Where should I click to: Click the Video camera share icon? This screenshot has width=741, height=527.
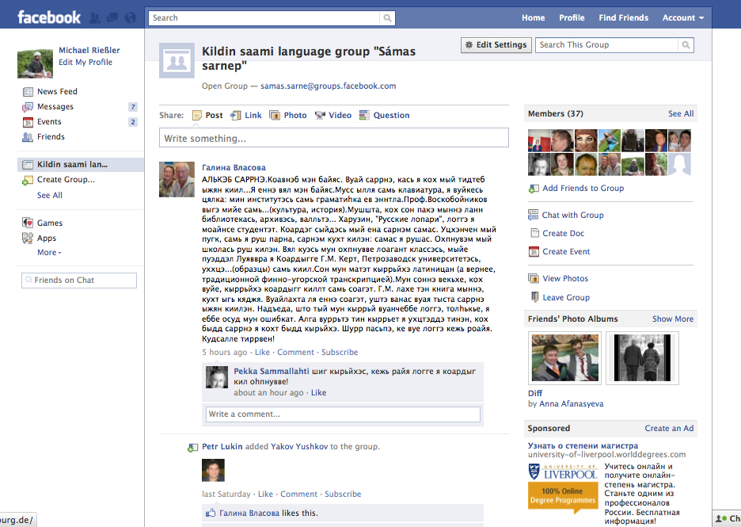(320, 116)
